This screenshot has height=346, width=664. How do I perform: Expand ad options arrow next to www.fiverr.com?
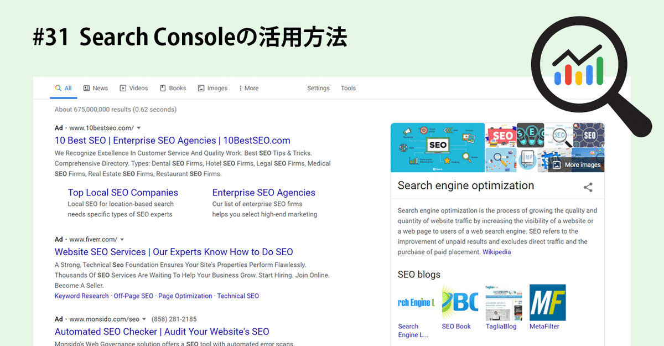point(122,240)
